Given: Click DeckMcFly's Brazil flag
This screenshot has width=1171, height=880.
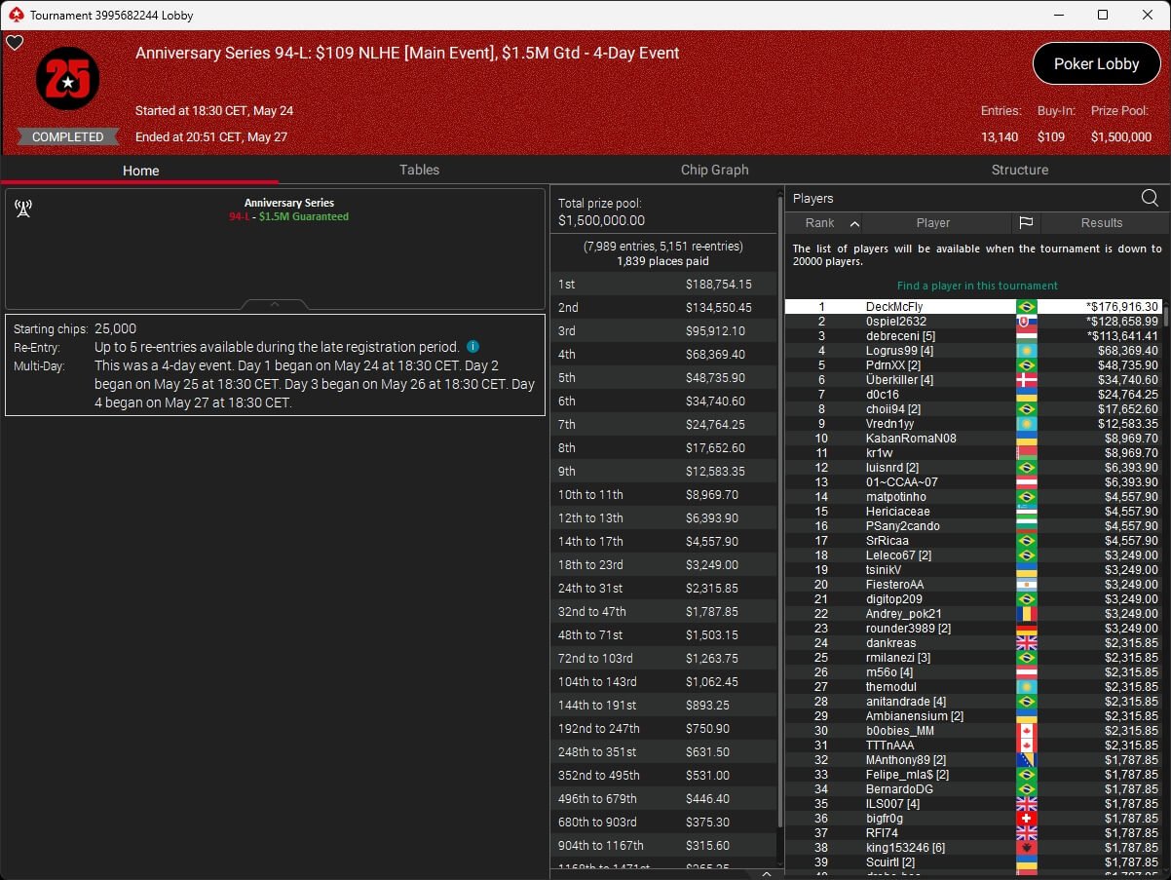Looking at the screenshot, I should [x=1026, y=307].
